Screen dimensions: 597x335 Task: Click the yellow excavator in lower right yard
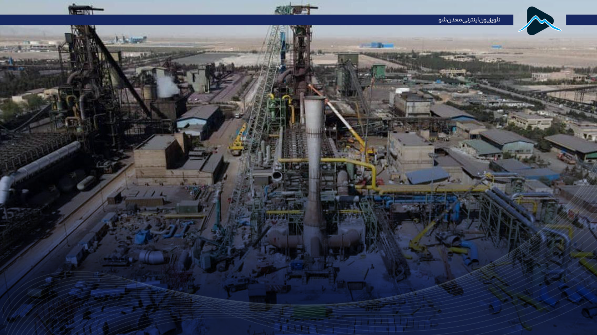(x=421, y=238)
